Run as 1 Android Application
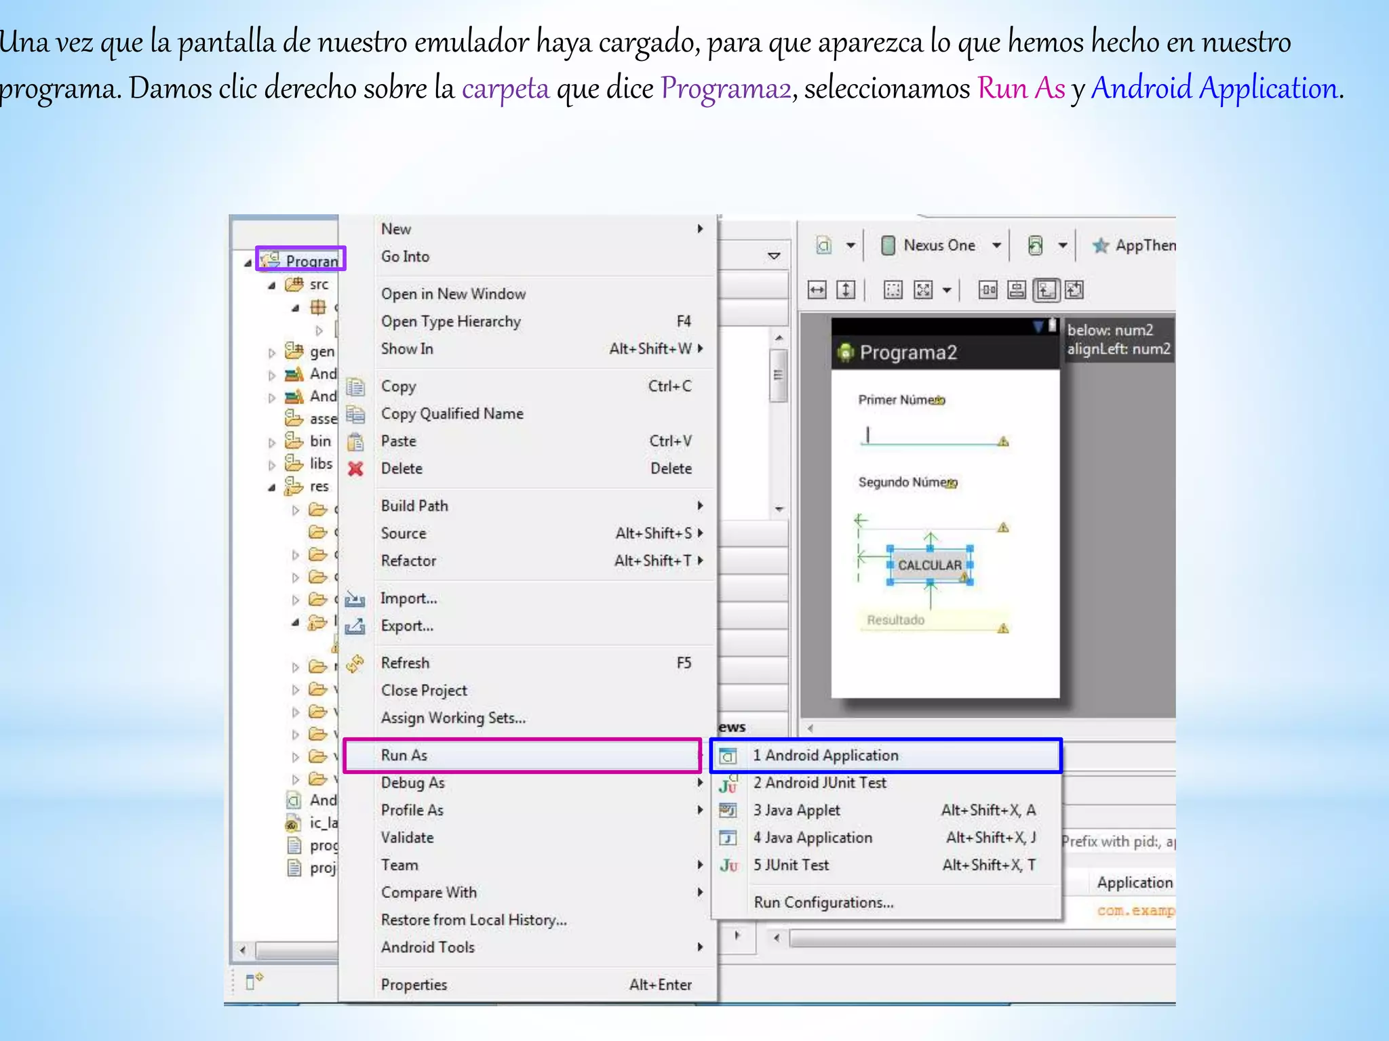This screenshot has width=1389, height=1041. pyautogui.click(x=886, y=756)
